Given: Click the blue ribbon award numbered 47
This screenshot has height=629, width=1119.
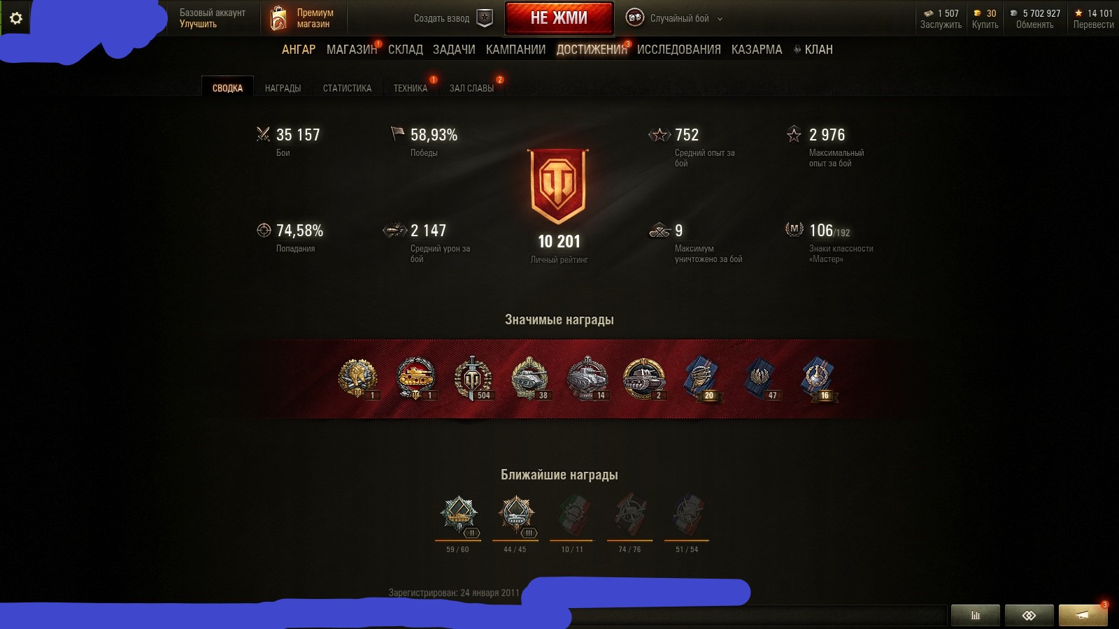Looking at the screenshot, I should point(760,378).
